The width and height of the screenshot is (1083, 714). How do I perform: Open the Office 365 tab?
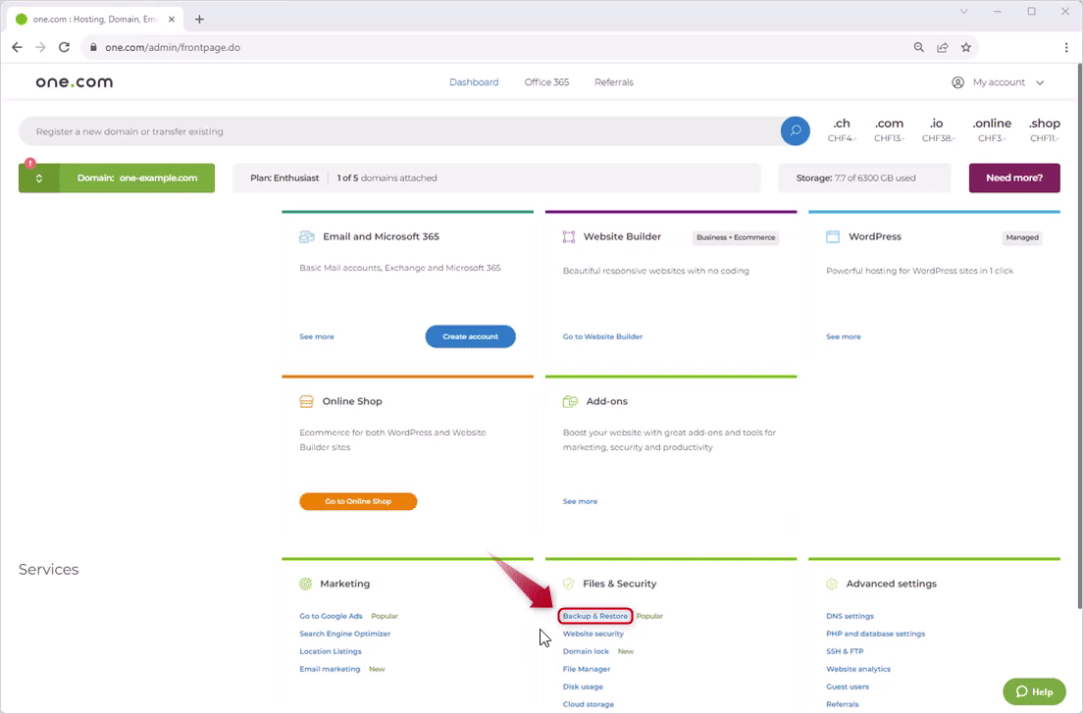tap(546, 82)
